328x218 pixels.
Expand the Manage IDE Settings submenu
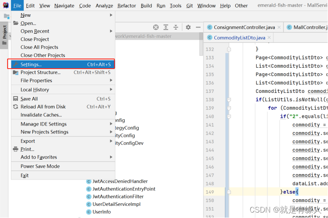pyautogui.click(x=63, y=124)
